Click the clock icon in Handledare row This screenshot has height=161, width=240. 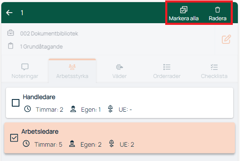point(27,109)
